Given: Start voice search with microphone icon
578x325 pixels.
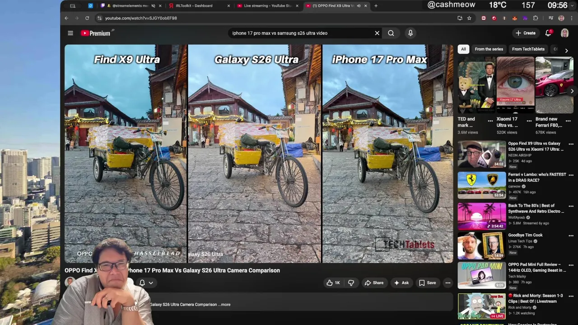Looking at the screenshot, I should click(x=410, y=33).
